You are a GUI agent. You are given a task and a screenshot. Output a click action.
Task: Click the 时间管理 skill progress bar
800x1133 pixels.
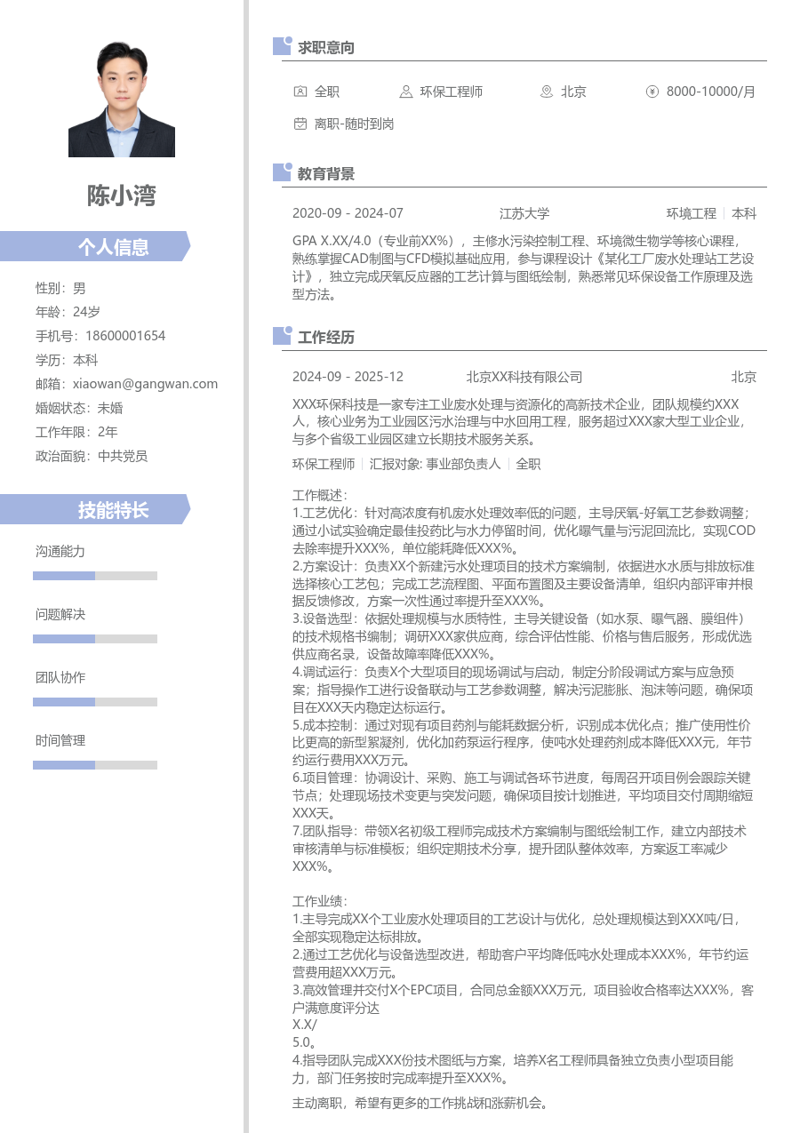pyautogui.click(x=94, y=764)
